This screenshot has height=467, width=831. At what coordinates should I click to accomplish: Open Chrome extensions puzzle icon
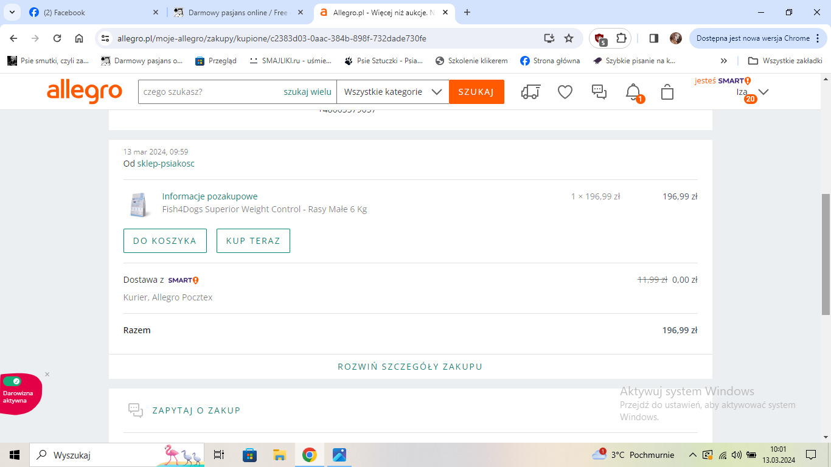click(x=621, y=38)
